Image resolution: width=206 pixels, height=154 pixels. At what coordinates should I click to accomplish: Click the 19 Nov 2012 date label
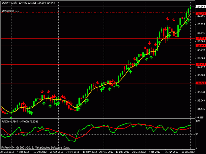coord(90,152)
